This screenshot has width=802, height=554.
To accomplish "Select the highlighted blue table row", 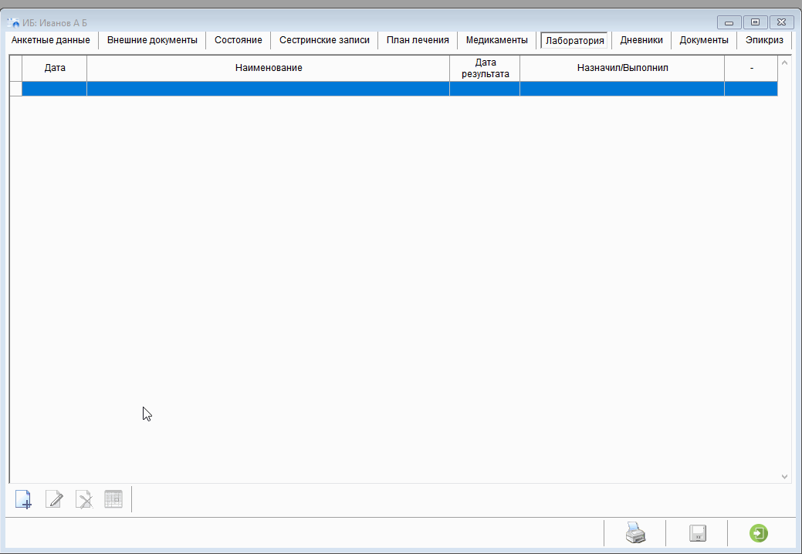I will pyautogui.click(x=268, y=89).
